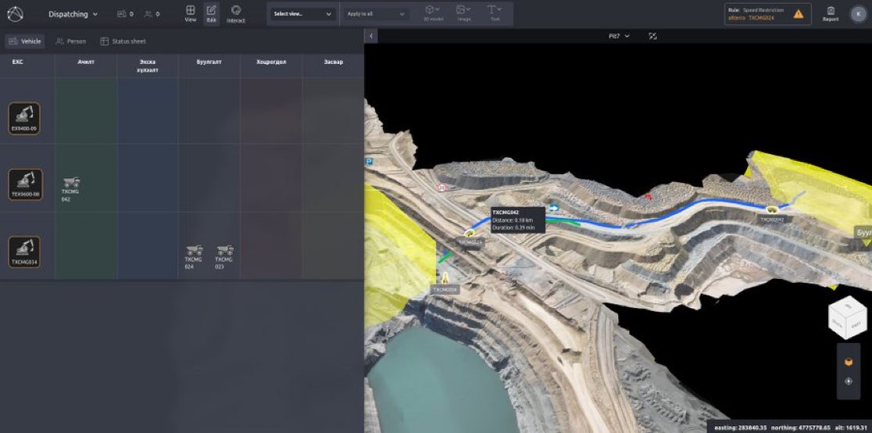Click truck icon left of the distance tooltip
Viewport: 872px width, 433px height.
coord(470,233)
